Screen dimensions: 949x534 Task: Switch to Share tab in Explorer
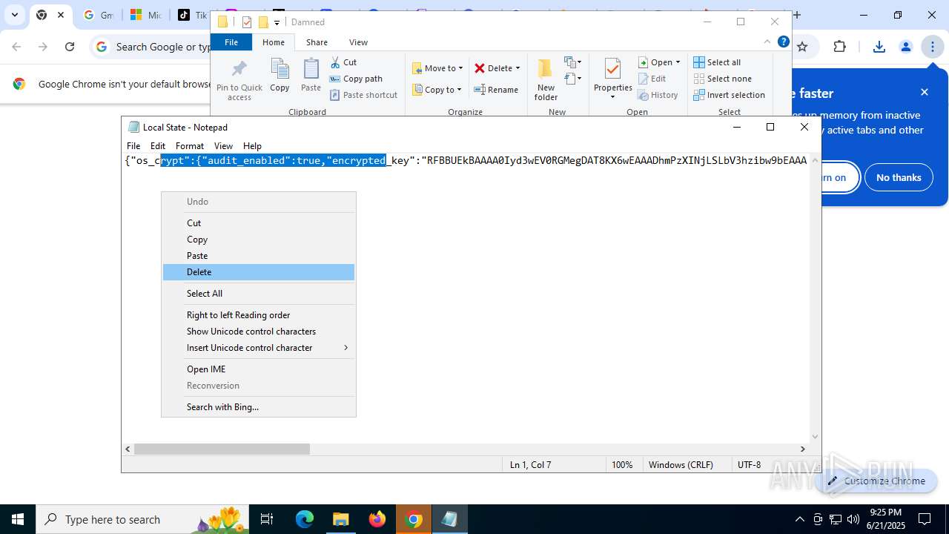point(317,42)
